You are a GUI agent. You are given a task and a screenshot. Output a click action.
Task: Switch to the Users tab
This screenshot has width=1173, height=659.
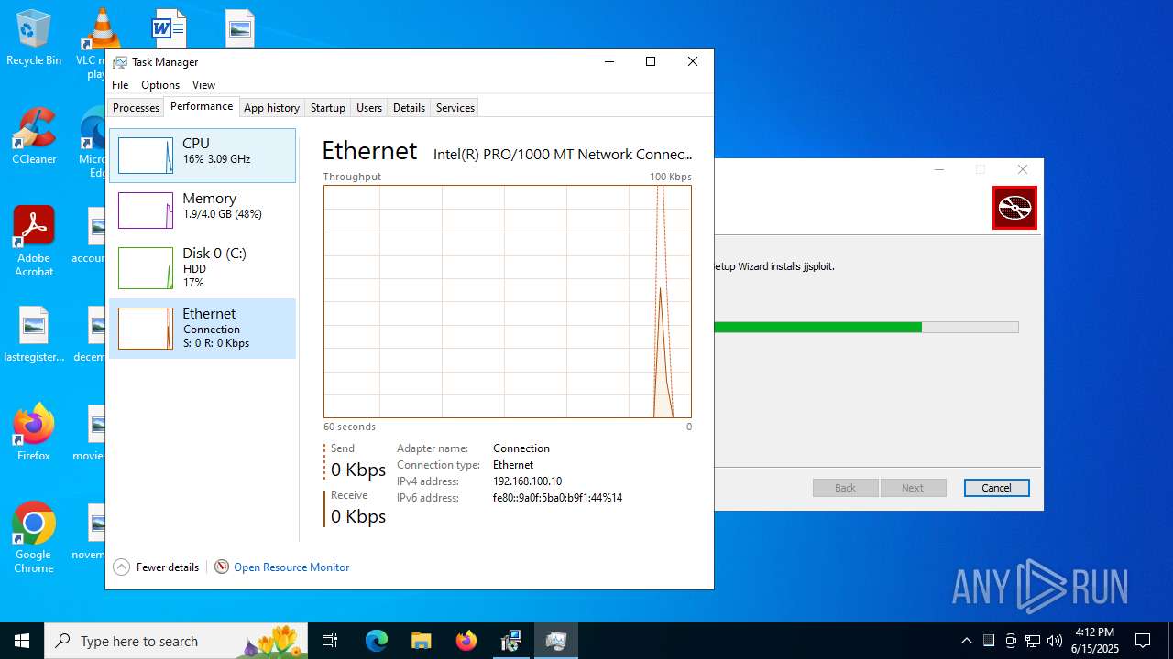(x=369, y=108)
